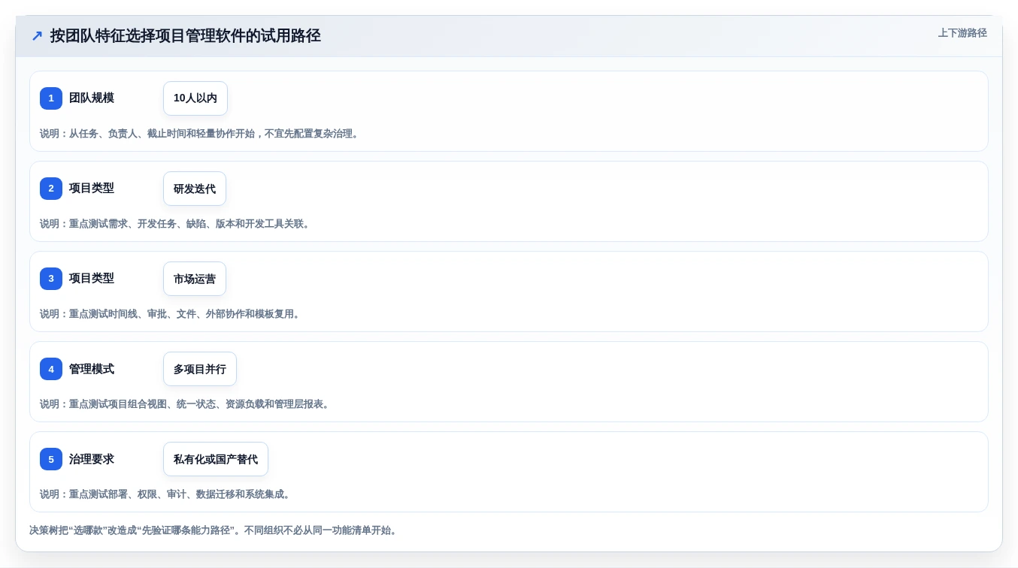Click the 私有化或国产替代 option chip

point(216,459)
